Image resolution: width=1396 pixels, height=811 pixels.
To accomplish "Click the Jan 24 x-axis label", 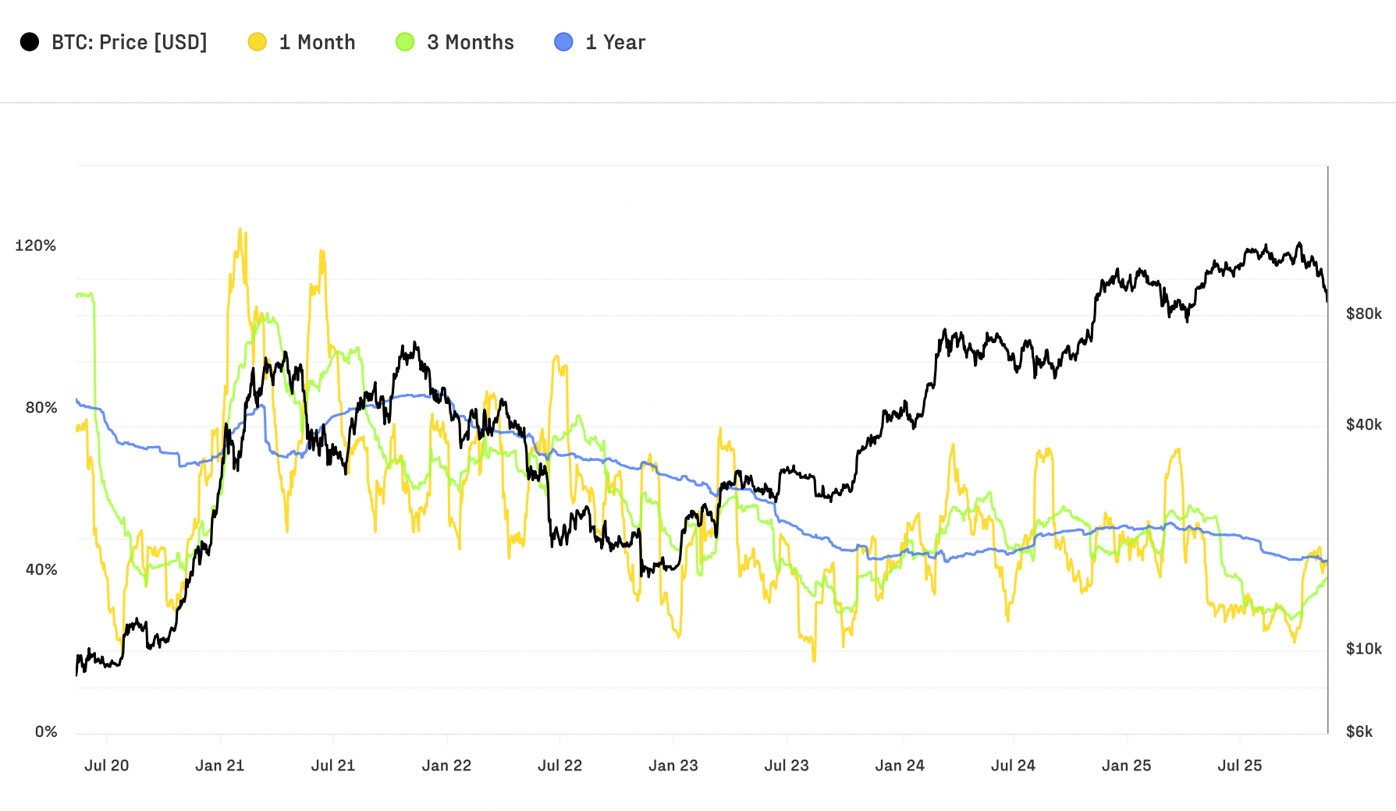I will tap(900, 766).
